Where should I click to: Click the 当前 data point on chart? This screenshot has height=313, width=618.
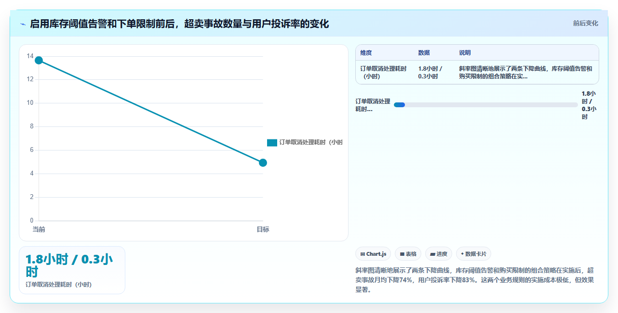coord(39,60)
